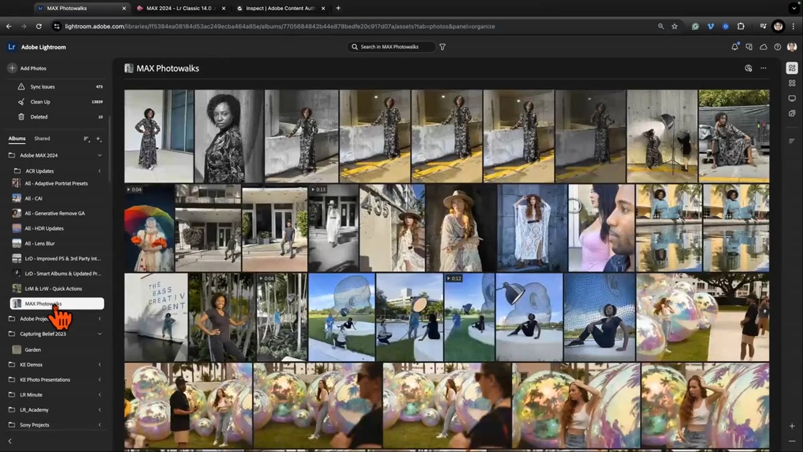Image resolution: width=803 pixels, height=452 pixels.
Task: Collapse the left panel with bottom arrow
Action: [x=10, y=441]
